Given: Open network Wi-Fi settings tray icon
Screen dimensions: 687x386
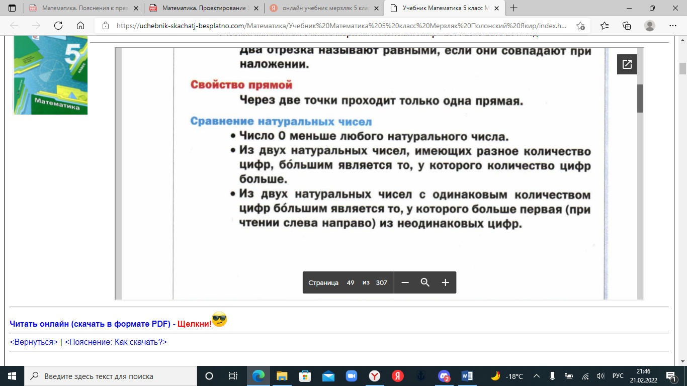Looking at the screenshot, I should 585,376.
